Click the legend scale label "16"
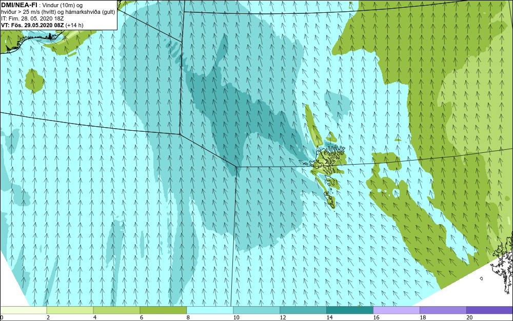513x321 pixels. tap(376, 317)
